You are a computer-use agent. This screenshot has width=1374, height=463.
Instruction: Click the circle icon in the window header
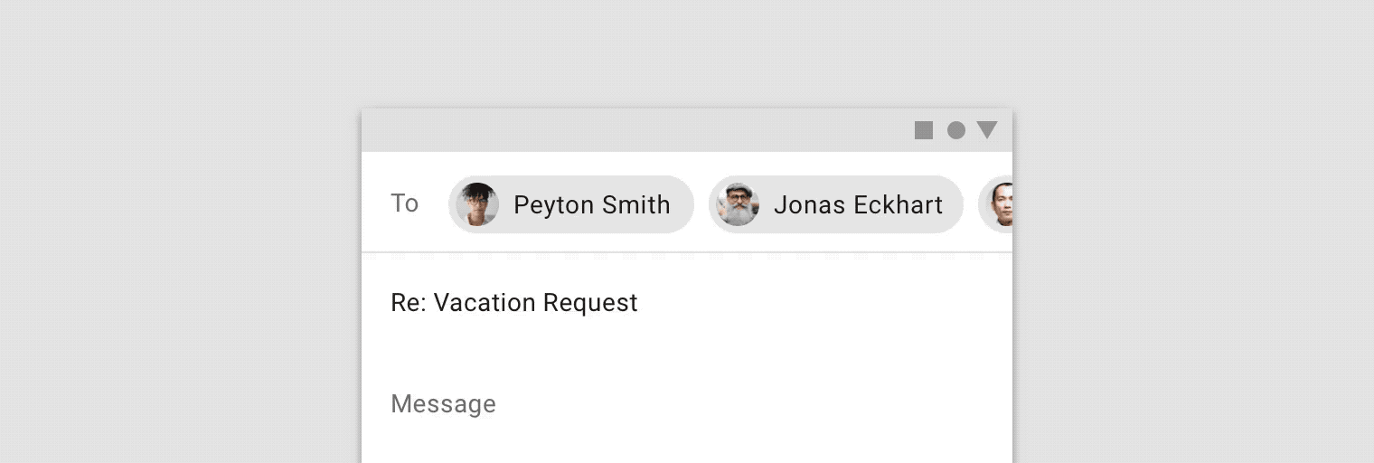956,130
